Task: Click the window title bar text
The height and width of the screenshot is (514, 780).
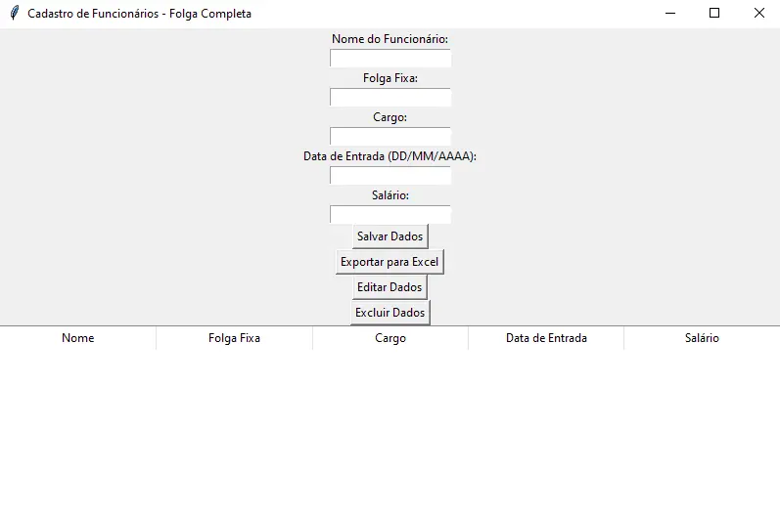Action: [x=139, y=14]
